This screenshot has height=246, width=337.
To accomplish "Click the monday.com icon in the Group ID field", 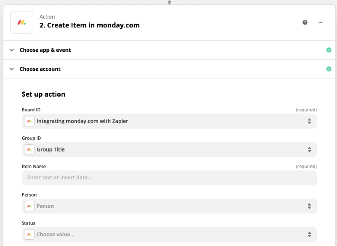I will (x=29, y=149).
